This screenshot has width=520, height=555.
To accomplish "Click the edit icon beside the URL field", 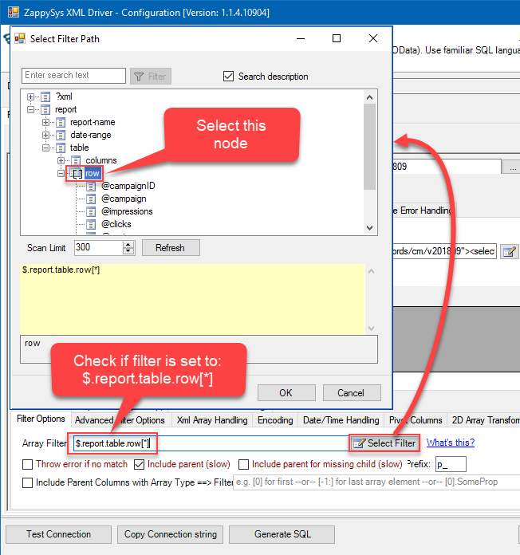I will (509, 252).
